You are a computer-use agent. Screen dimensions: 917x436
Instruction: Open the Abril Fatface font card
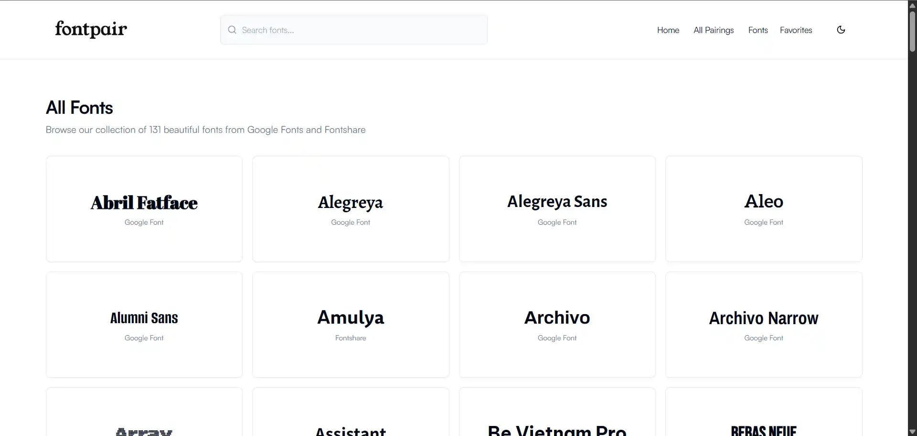click(144, 209)
